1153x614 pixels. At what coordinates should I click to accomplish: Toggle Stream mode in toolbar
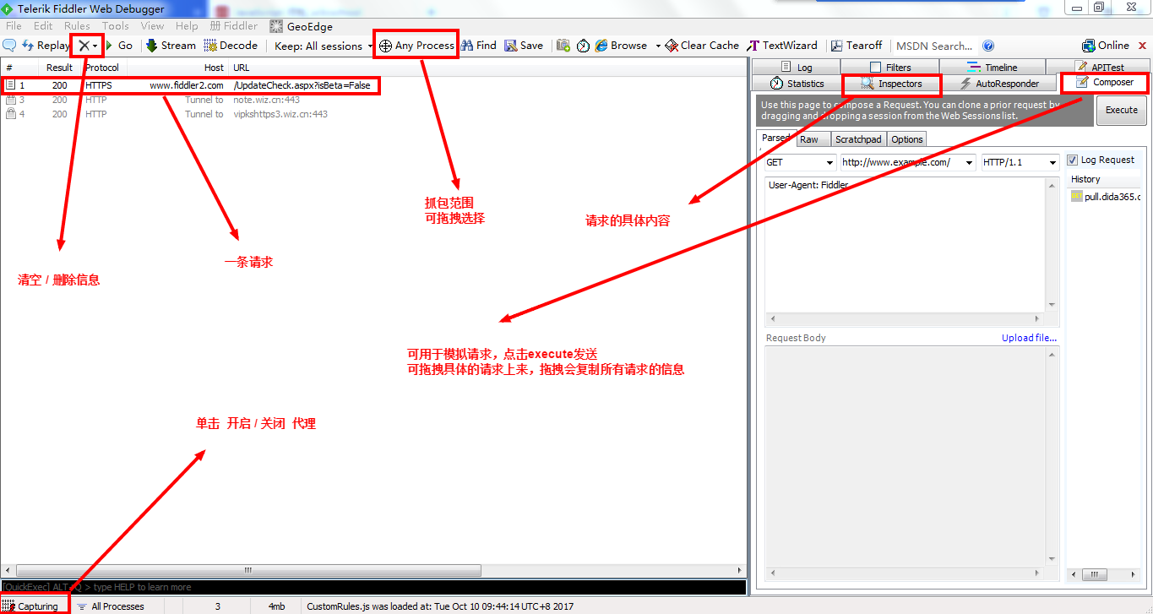(x=171, y=46)
